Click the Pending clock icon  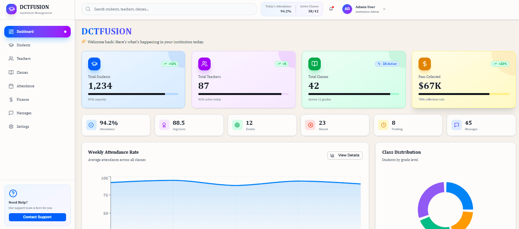383,125
